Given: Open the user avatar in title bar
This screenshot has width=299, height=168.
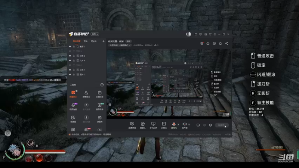Looking at the screenshot, I should (188, 34).
